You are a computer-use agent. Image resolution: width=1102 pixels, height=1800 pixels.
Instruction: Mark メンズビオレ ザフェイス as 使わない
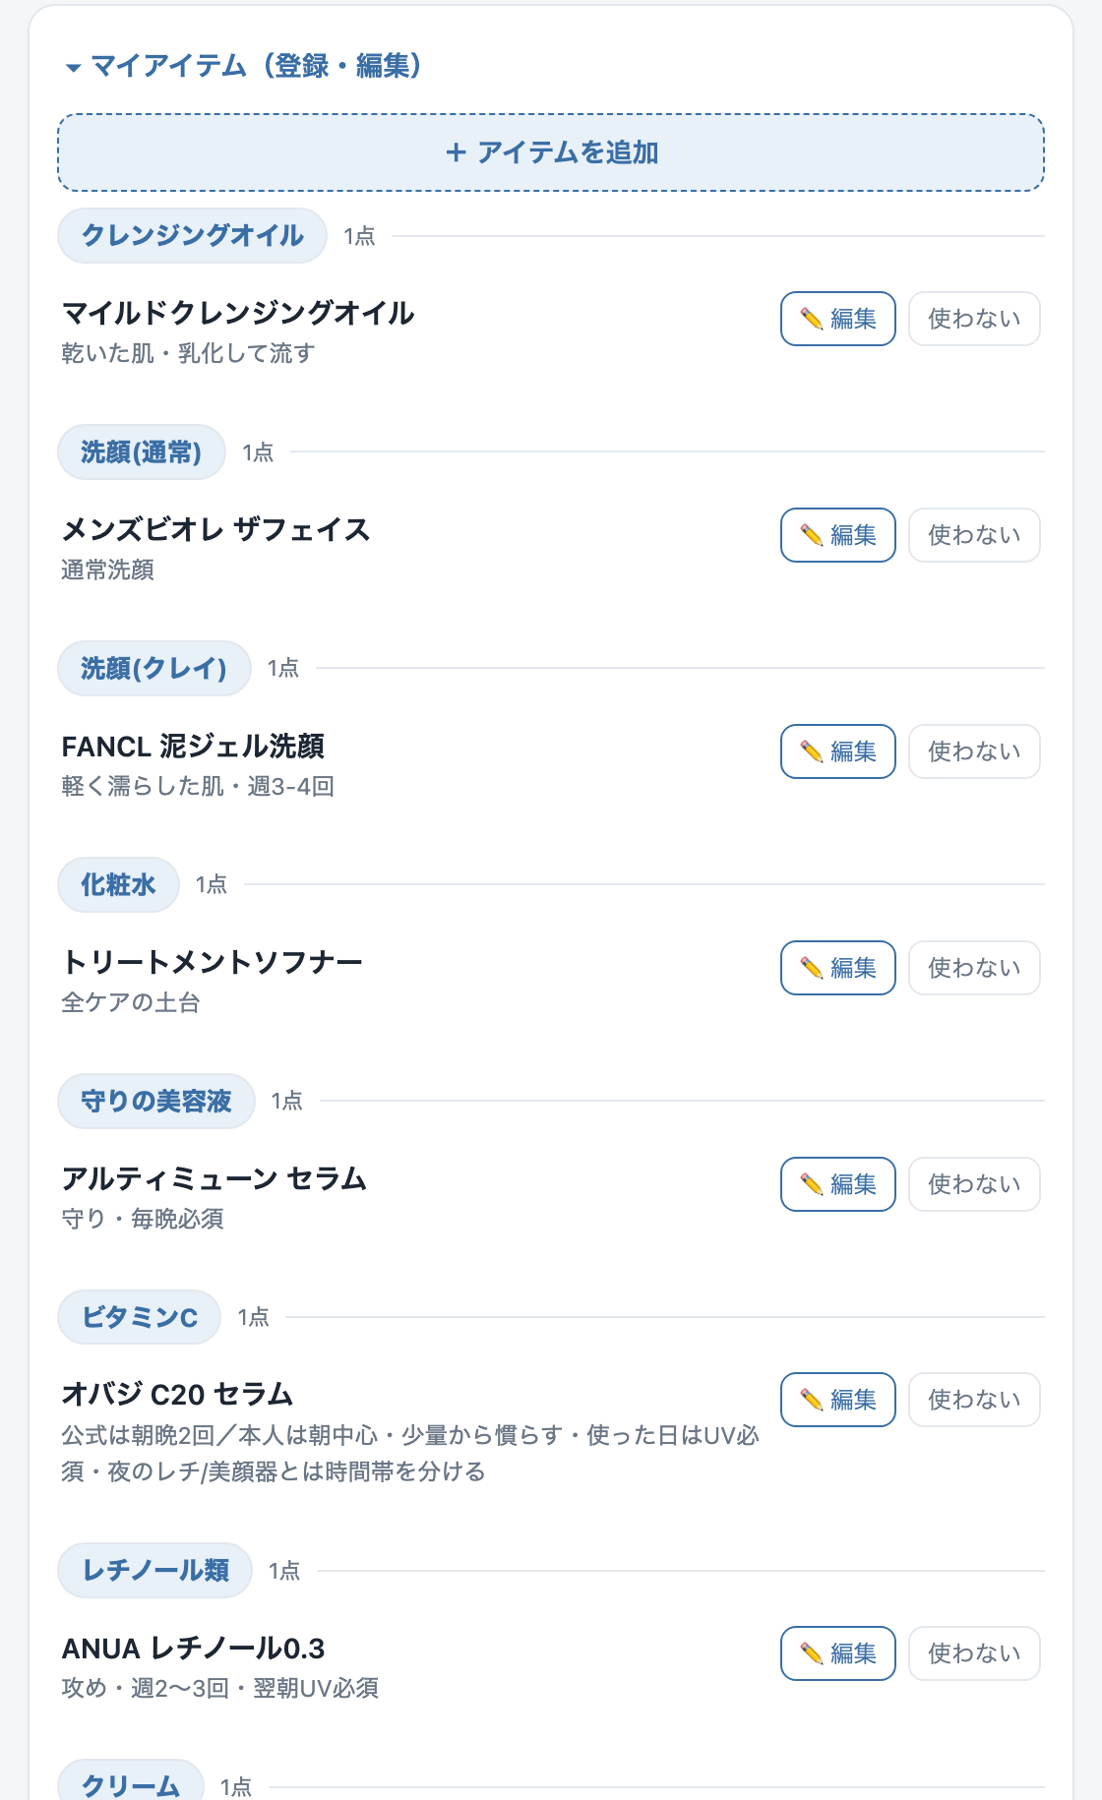974,535
